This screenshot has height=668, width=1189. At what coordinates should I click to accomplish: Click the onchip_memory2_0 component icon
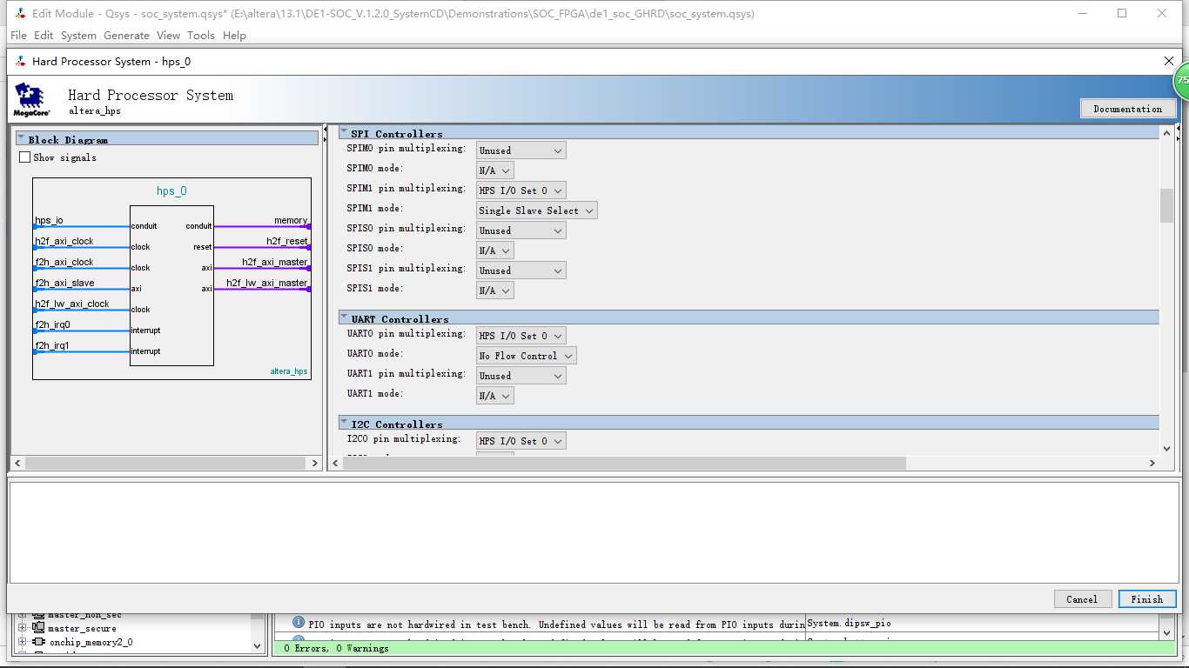coord(38,642)
